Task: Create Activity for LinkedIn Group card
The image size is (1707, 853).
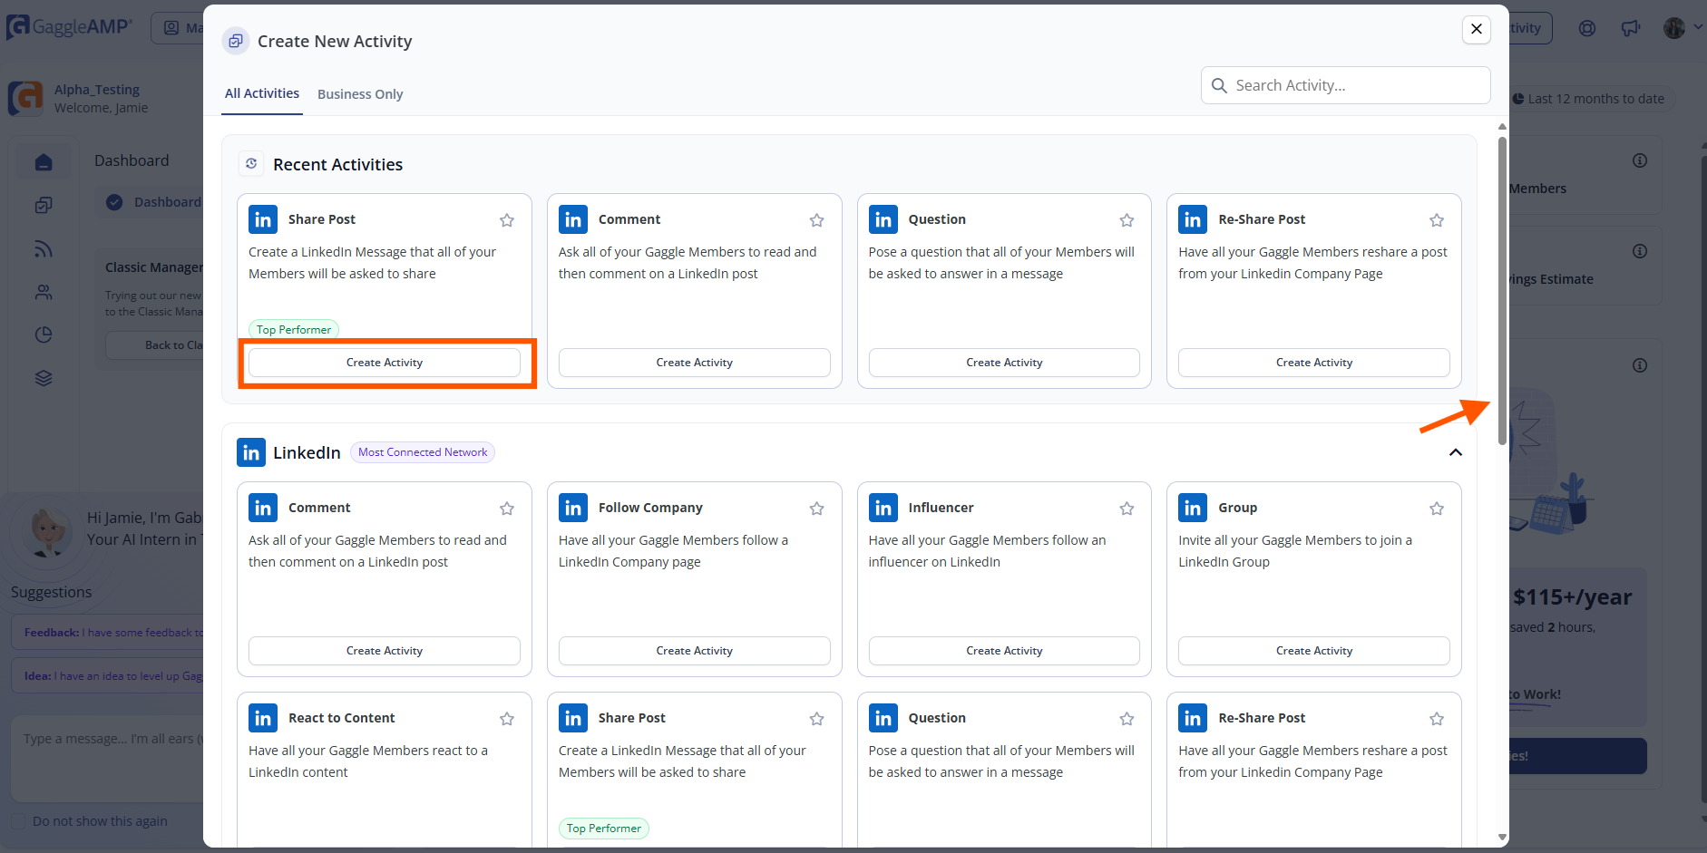Action: tap(1314, 651)
